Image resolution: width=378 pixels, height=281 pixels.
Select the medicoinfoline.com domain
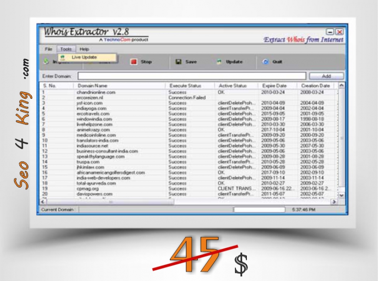tap(96, 135)
